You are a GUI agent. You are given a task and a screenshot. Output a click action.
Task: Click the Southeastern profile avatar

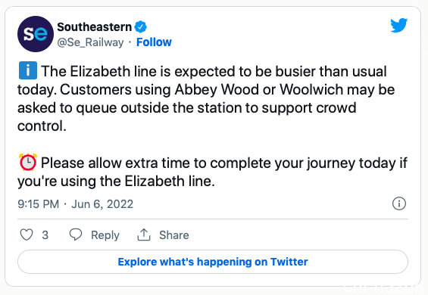click(36, 34)
